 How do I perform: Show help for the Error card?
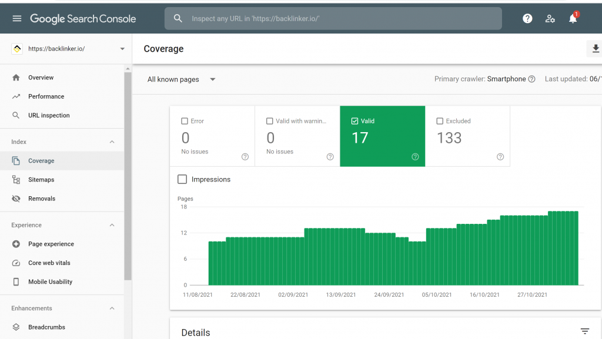point(245,156)
